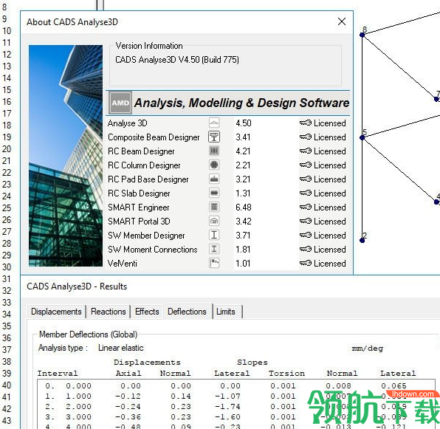This screenshot has width=440, height=429.
Task: Click the key icon in SW Member Designer row
Action: tap(306, 235)
